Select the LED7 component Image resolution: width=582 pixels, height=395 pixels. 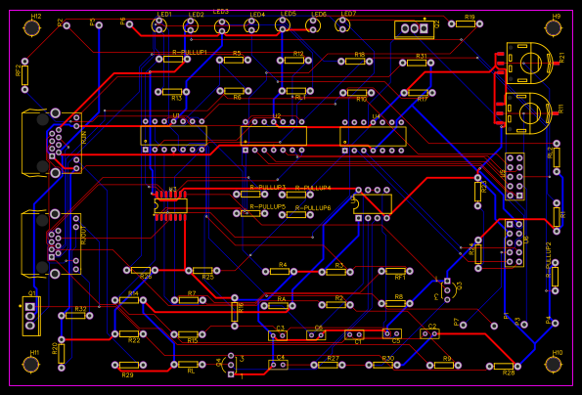pyautogui.click(x=342, y=24)
